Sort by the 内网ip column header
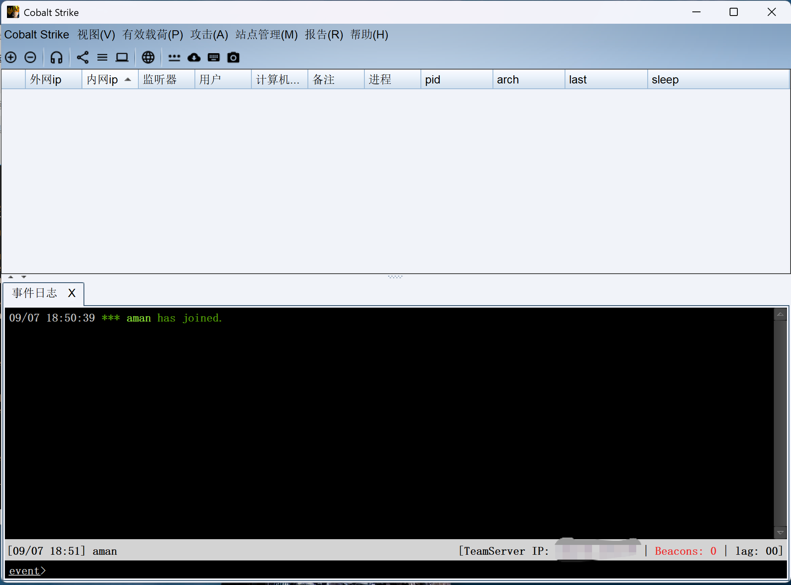The width and height of the screenshot is (791, 585). coord(110,79)
